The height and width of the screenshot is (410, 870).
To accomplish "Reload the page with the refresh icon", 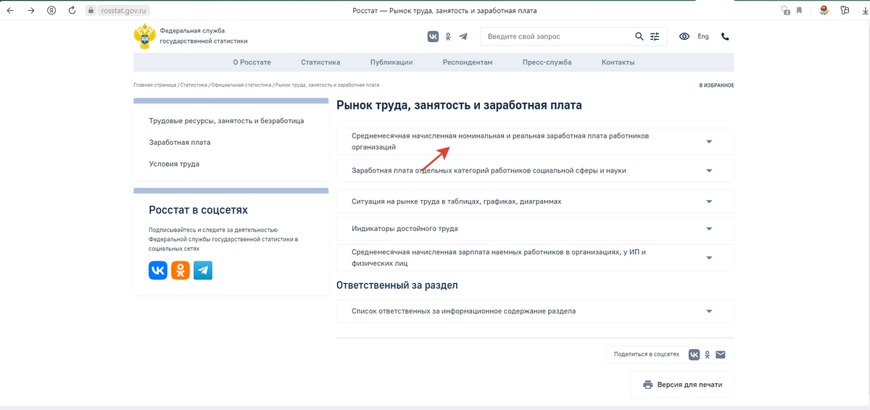I will click(72, 10).
